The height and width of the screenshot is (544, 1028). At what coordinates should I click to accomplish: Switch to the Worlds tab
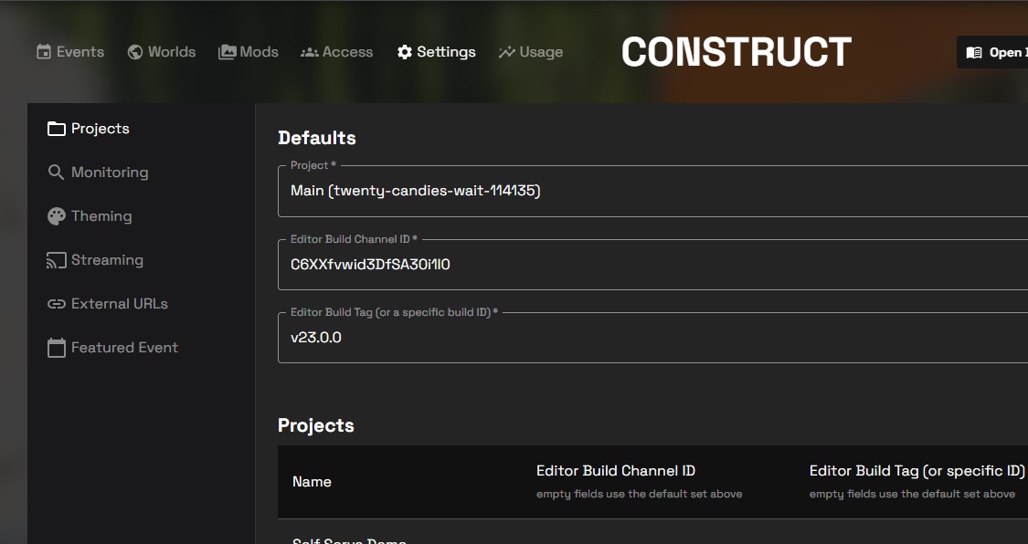[x=171, y=52]
